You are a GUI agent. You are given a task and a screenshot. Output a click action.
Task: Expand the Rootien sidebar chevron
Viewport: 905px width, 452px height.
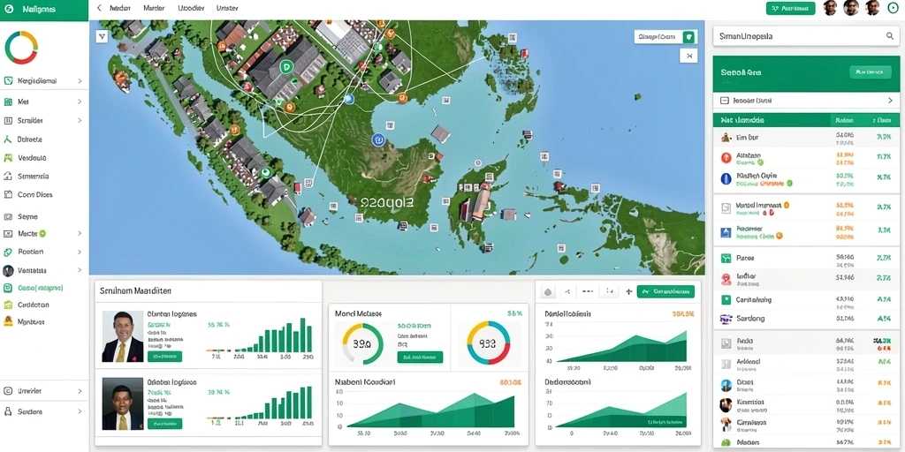[80, 252]
